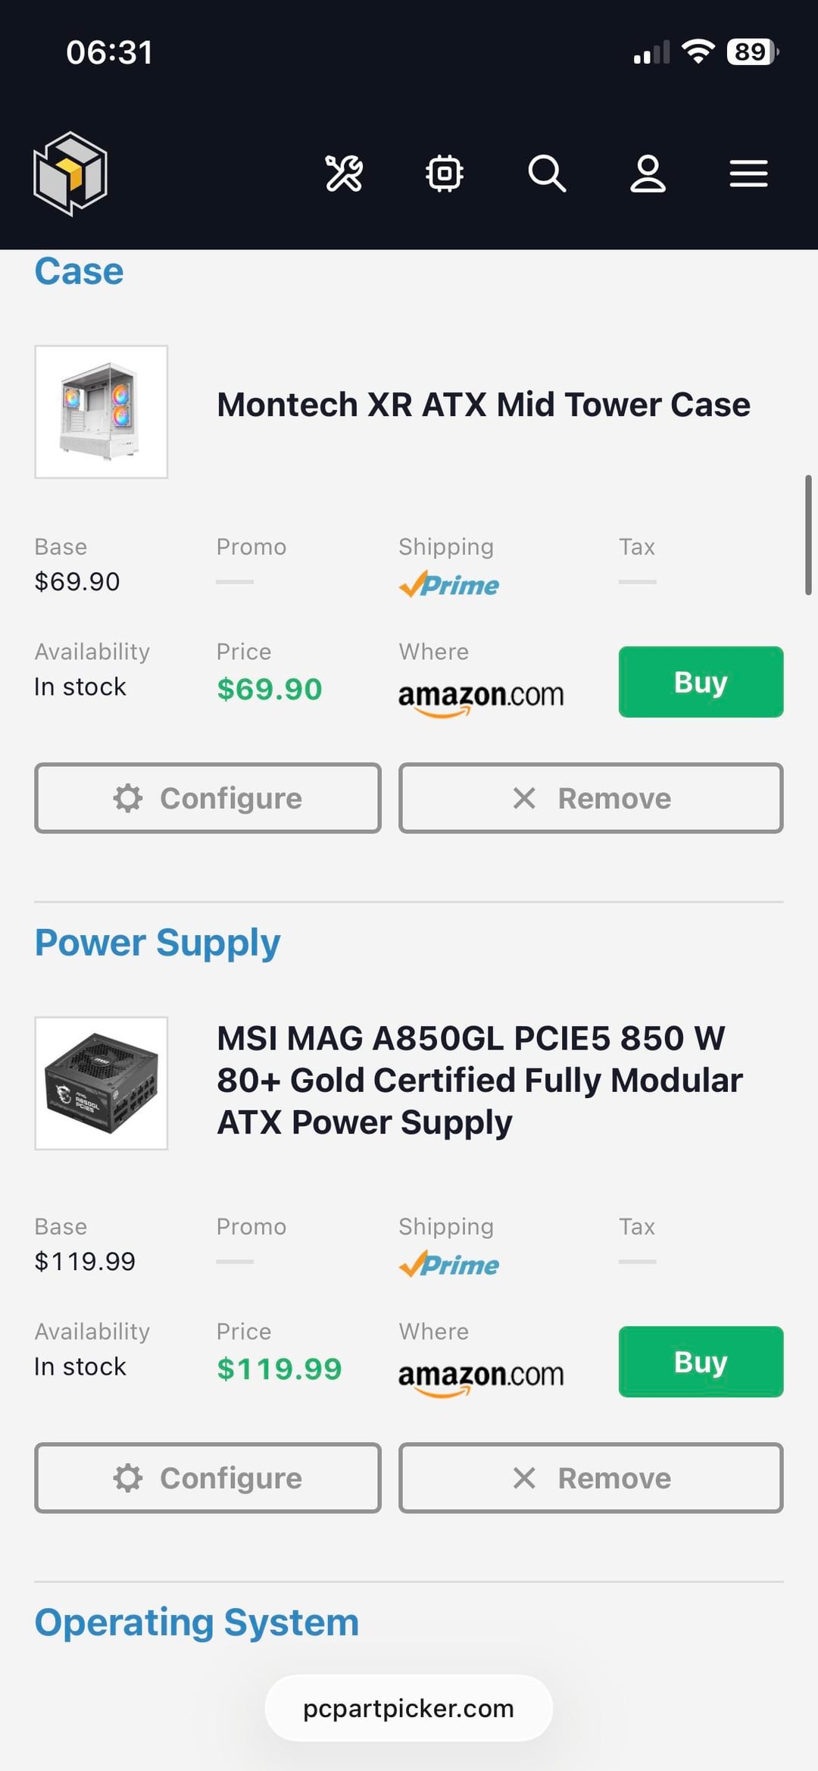
Task: Open the parts chip icon
Action: click(445, 174)
